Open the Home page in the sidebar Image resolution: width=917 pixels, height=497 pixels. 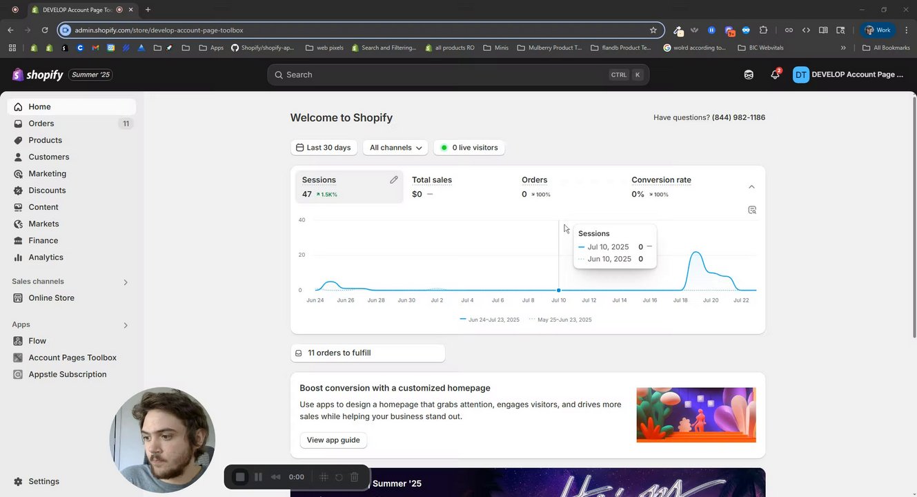pos(71,107)
